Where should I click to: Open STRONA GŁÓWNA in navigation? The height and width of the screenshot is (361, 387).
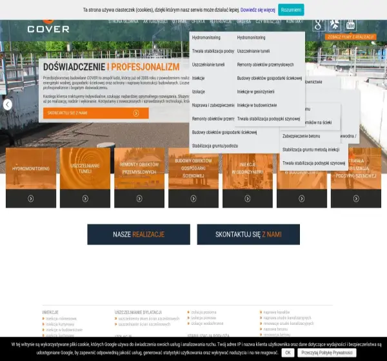(x=123, y=22)
